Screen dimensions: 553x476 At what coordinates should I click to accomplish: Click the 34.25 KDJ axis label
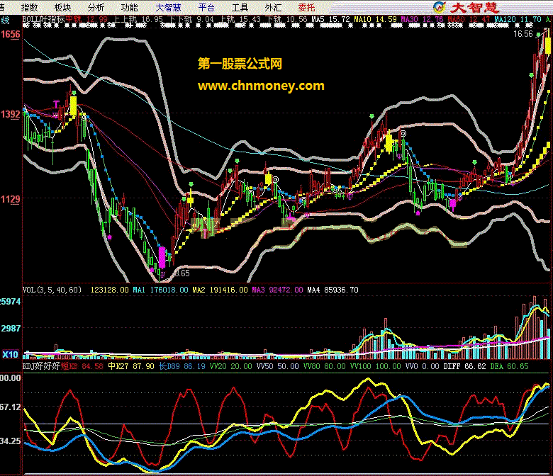tap(11, 441)
